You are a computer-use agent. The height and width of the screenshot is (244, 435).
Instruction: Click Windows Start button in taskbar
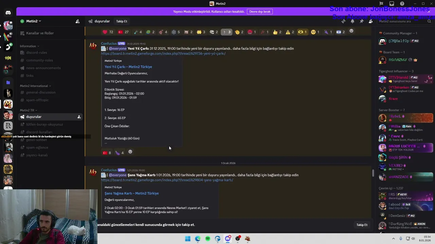tap(188, 239)
